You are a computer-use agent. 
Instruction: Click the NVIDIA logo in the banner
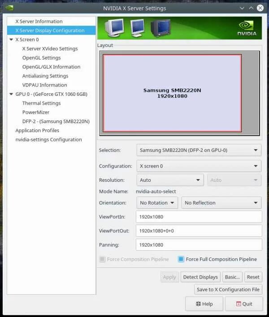click(247, 28)
